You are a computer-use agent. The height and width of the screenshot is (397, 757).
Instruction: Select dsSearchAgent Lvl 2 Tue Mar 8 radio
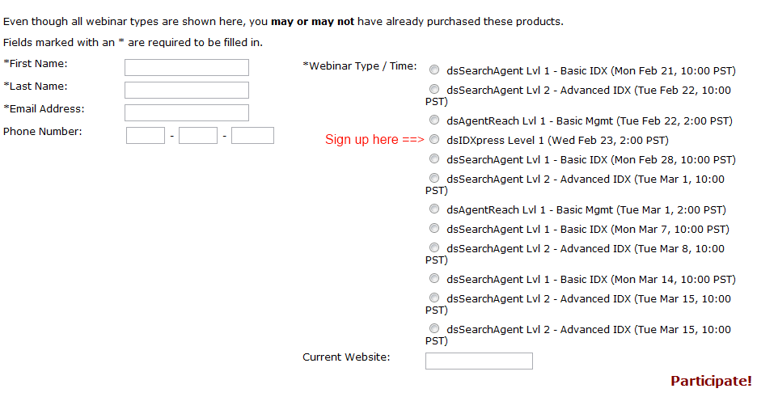434,247
